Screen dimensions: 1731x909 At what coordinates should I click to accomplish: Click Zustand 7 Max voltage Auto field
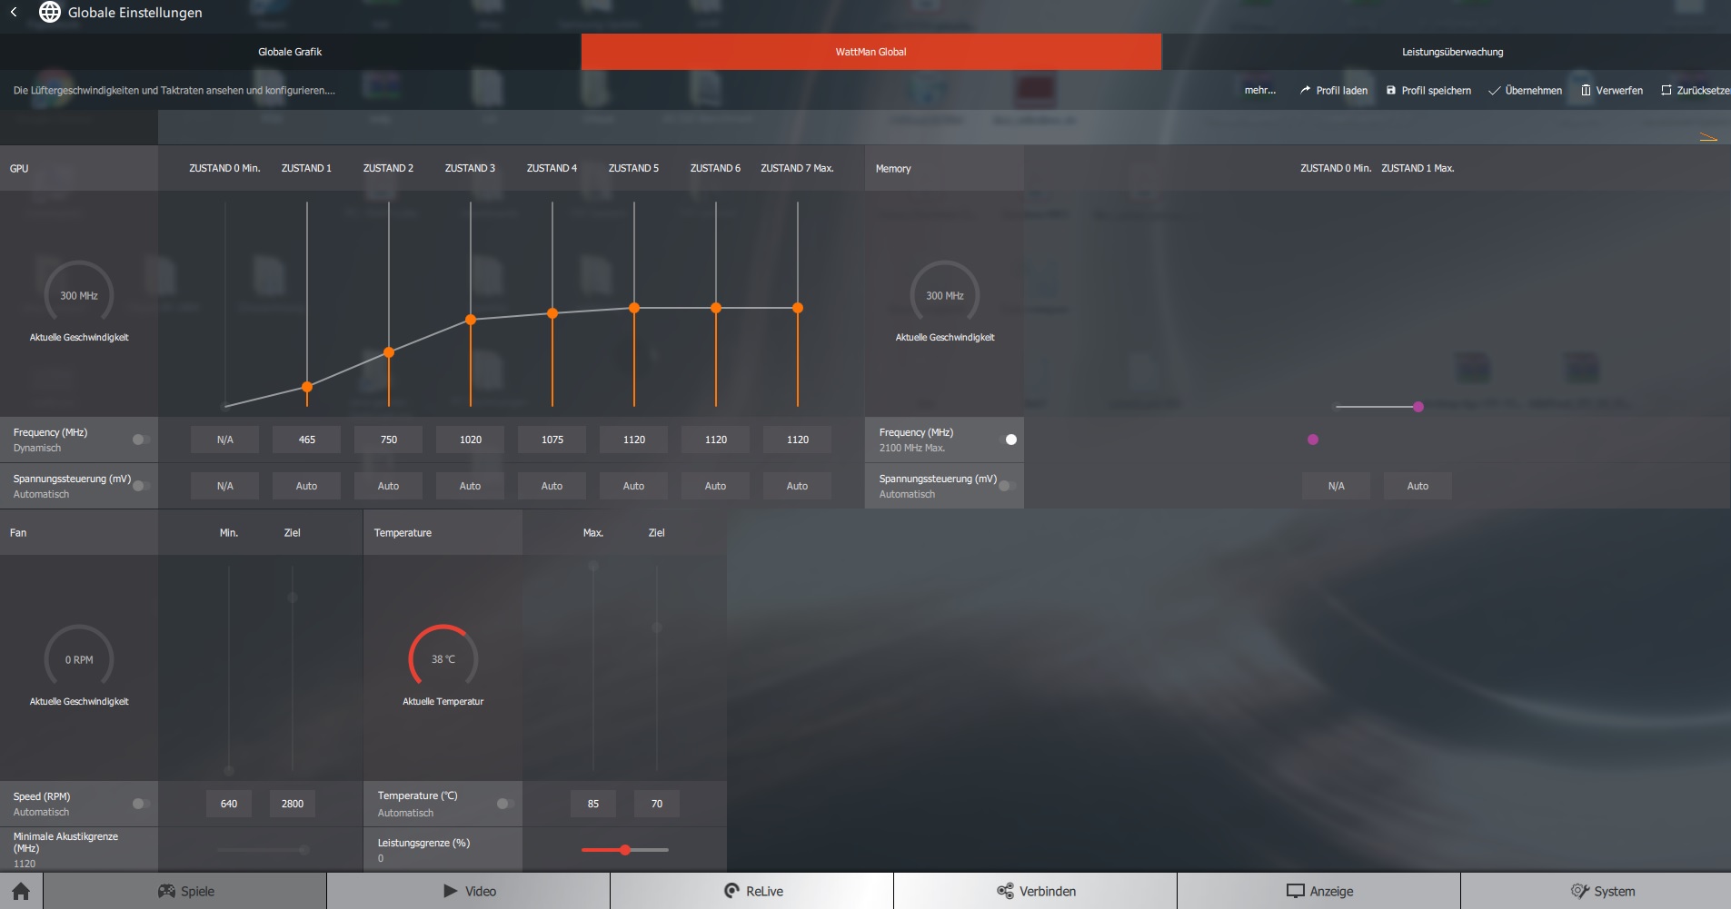tap(798, 486)
